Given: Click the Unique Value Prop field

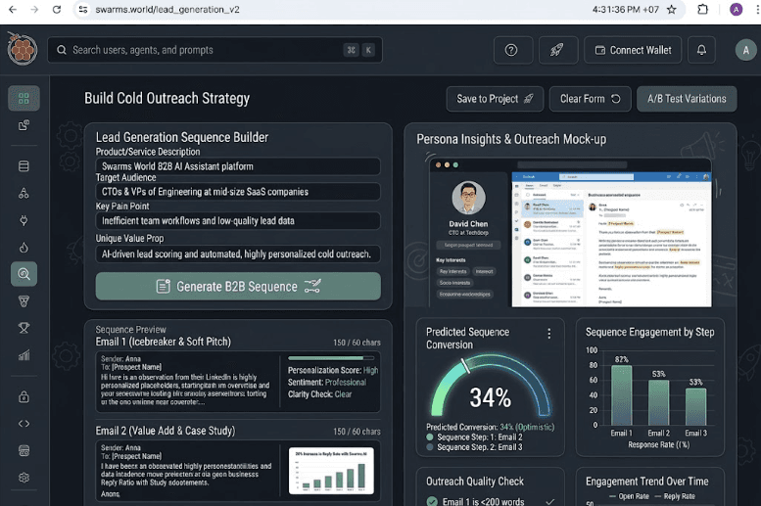Looking at the screenshot, I should pyautogui.click(x=238, y=254).
